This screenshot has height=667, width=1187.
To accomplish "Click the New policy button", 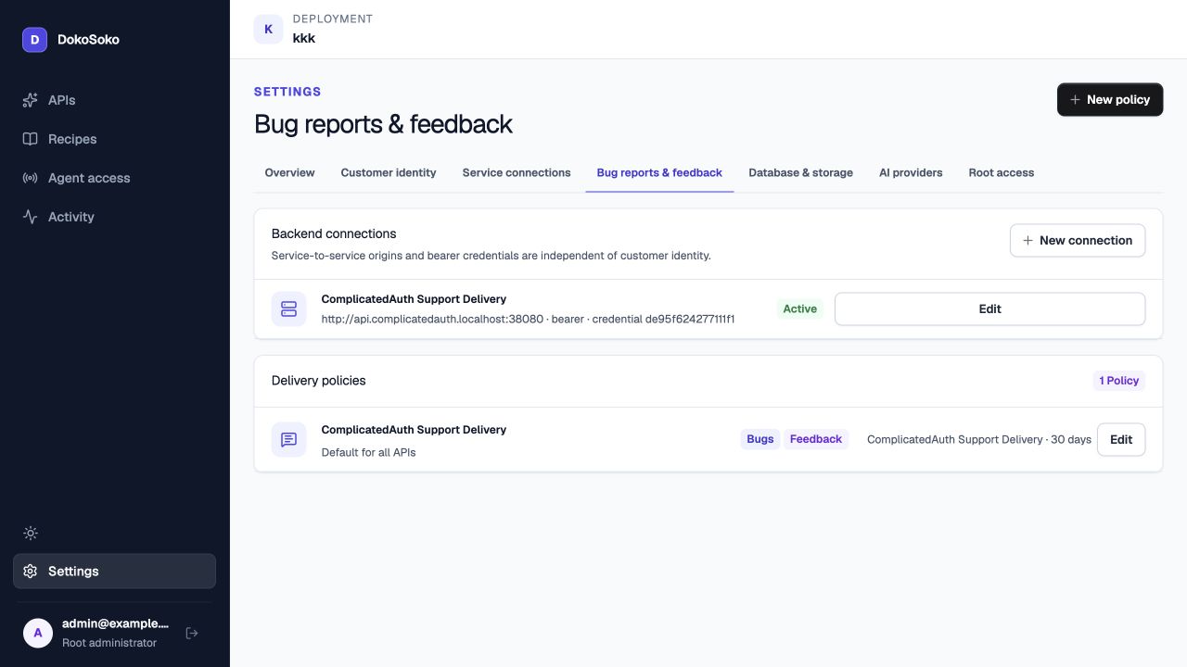I will (x=1110, y=99).
